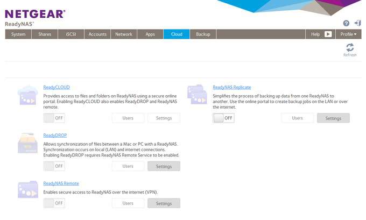Switch to the Apps tab

click(x=150, y=34)
